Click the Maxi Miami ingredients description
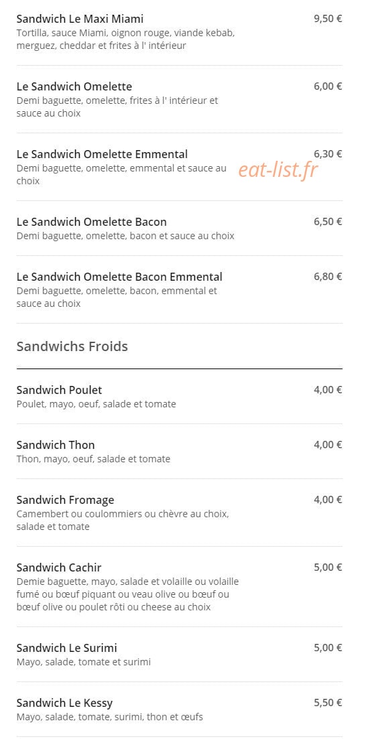This screenshot has height=739, width=368. [x=125, y=40]
